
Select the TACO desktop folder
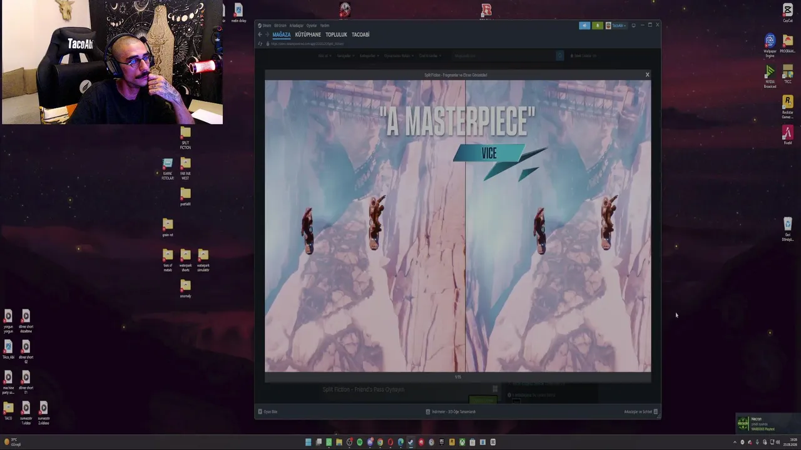tap(8, 411)
